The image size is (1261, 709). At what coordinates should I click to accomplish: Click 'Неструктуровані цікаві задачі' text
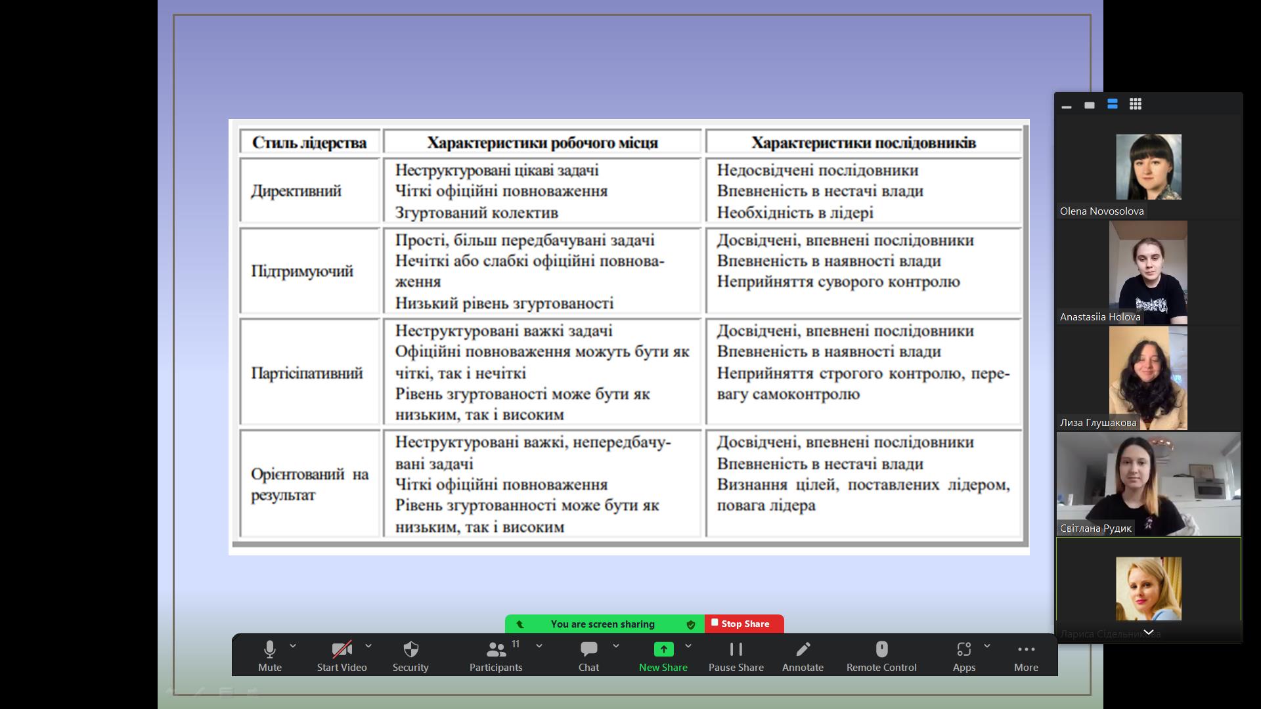point(497,170)
